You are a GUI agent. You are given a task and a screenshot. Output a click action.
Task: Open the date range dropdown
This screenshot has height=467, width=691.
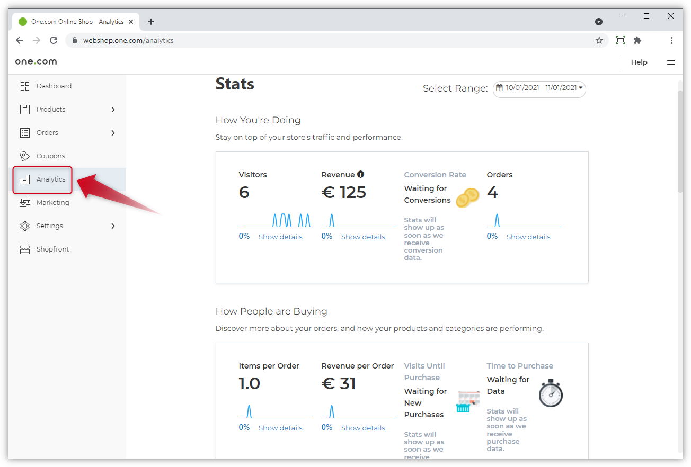(539, 88)
